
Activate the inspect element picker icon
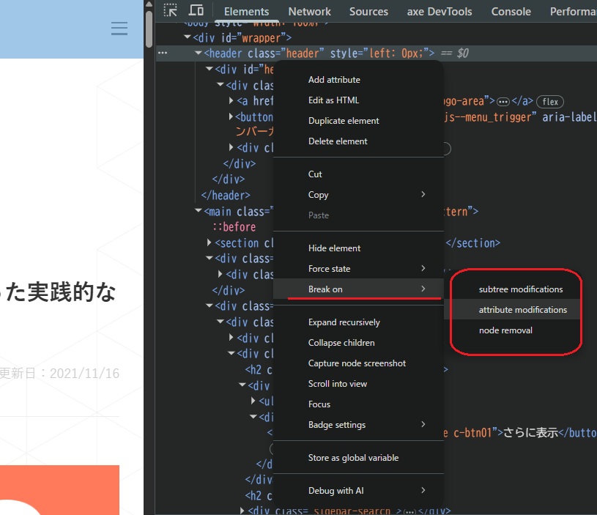[x=170, y=10]
